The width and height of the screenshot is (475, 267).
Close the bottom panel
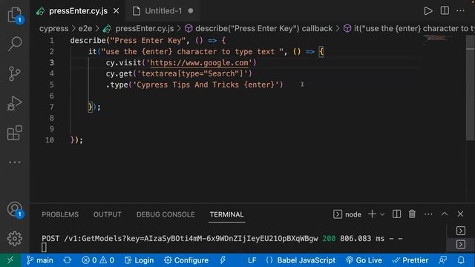point(460,214)
